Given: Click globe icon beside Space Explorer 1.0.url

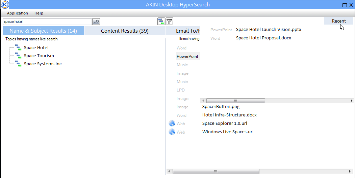Looking at the screenshot, I should (x=172, y=123).
